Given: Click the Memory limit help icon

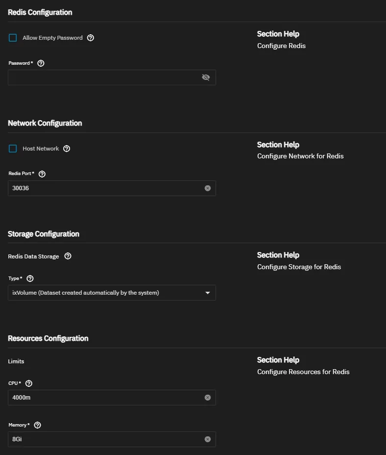Looking at the screenshot, I should point(38,425).
